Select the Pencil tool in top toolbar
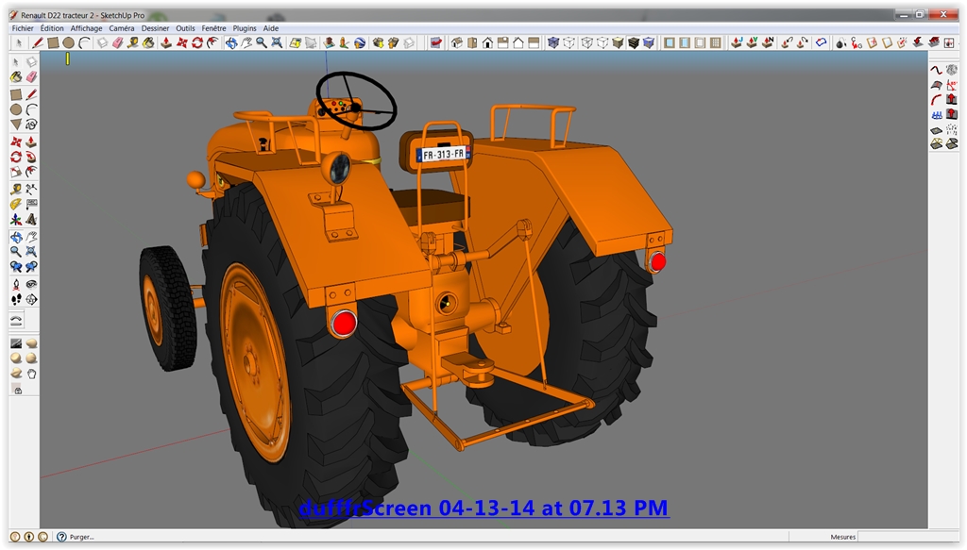Image resolution: width=967 pixels, height=550 pixels. coord(38,42)
